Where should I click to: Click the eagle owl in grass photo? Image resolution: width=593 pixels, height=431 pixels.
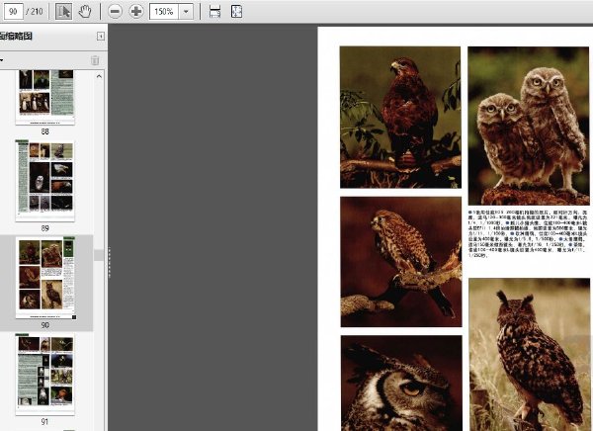[x=530, y=354]
